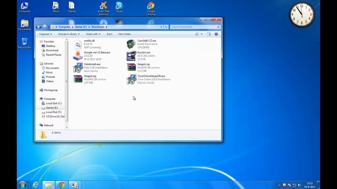The width and height of the screenshot is (337, 189).
Task: Click Burn in the toolbar
Action: pyautogui.click(x=110, y=34)
